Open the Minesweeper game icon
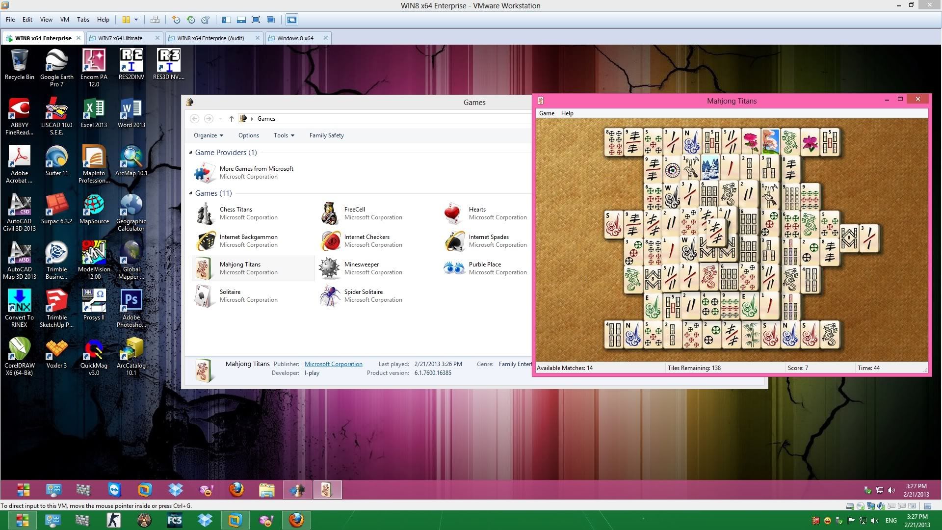This screenshot has width=942, height=530. pyautogui.click(x=330, y=268)
